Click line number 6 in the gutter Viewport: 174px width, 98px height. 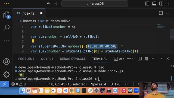click(23, 36)
